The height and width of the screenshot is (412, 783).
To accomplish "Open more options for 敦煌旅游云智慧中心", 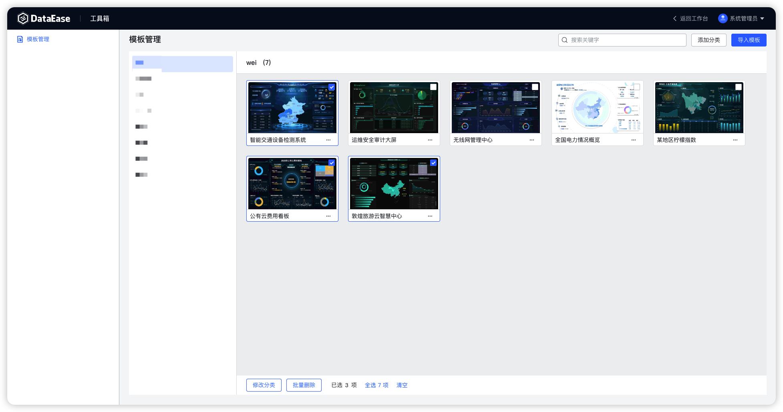I will pyautogui.click(x=430, y=216).
